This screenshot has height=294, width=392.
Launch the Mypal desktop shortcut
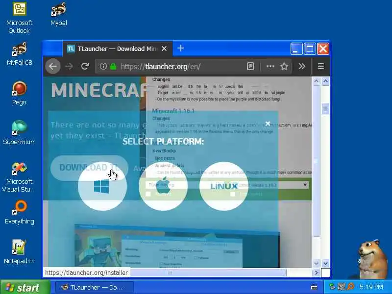point(58,14)
